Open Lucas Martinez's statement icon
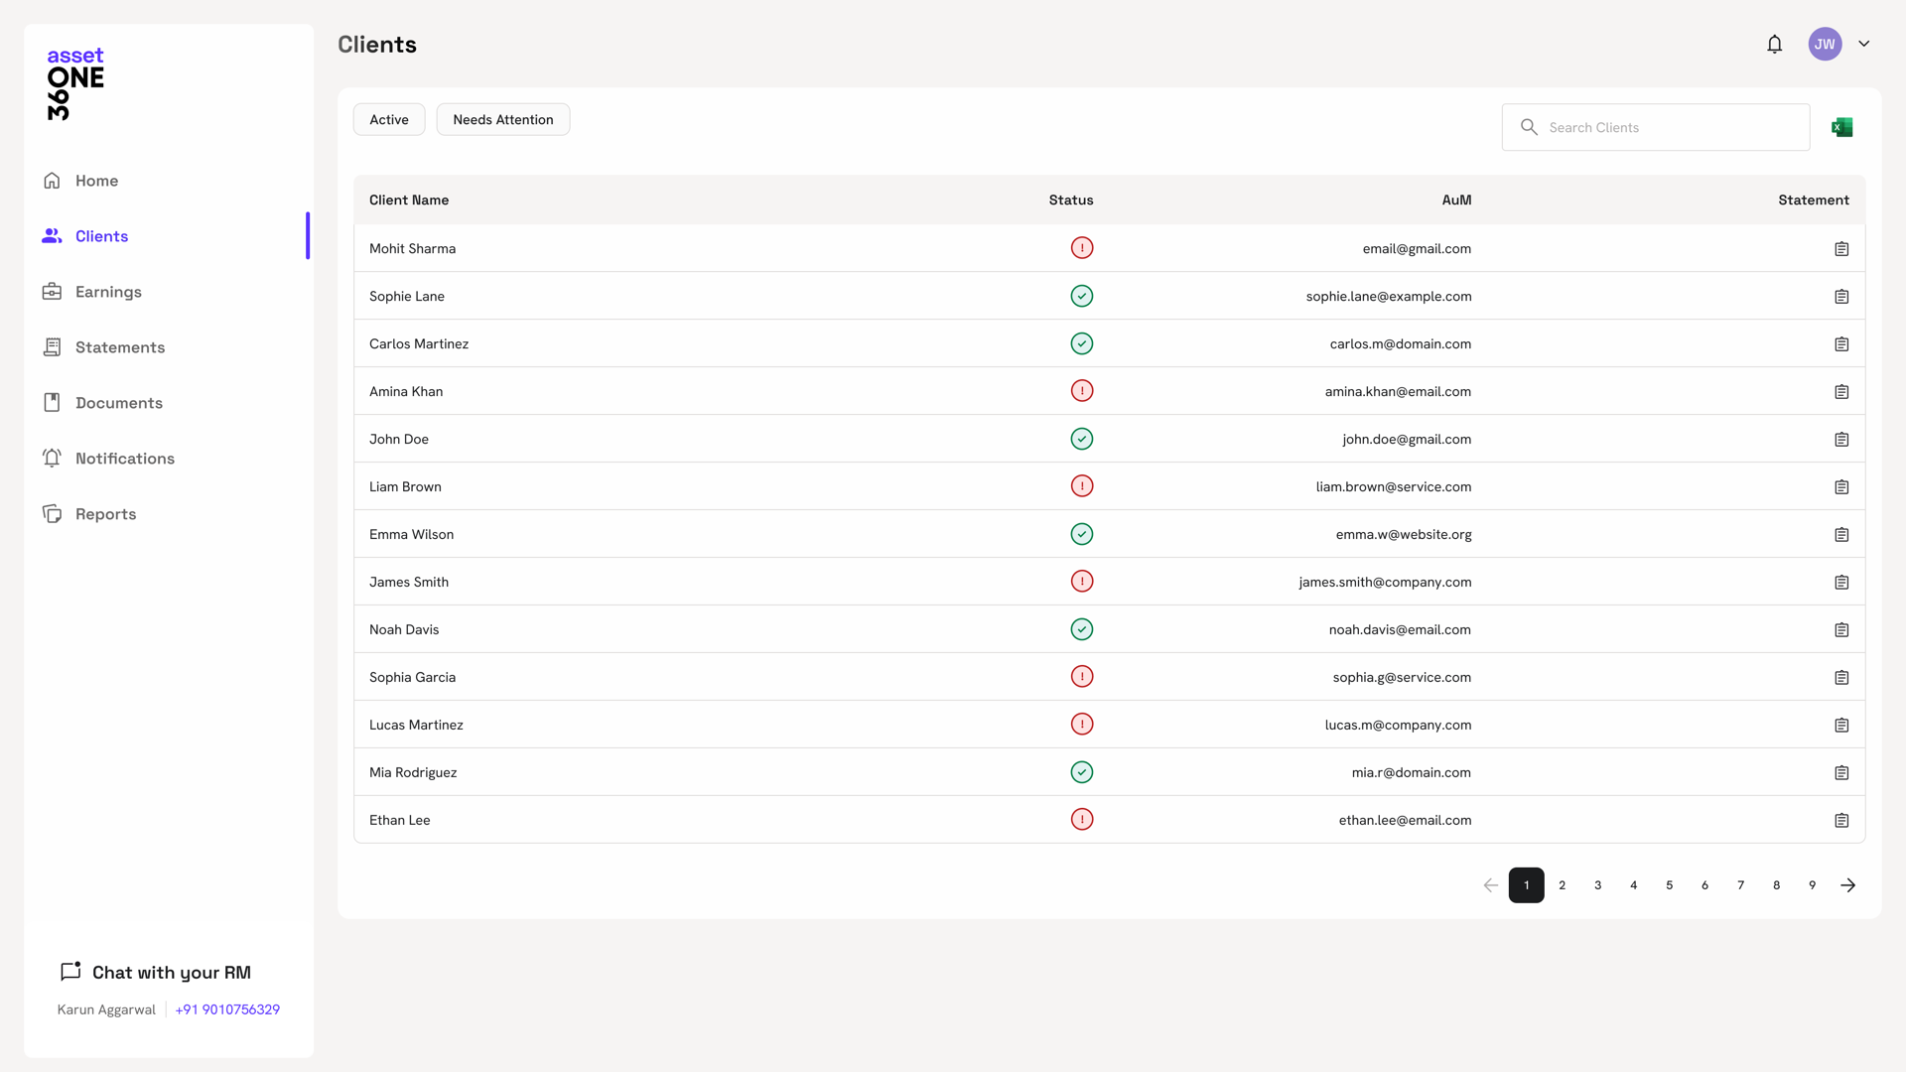The width and height of the screenshot is (1906, 1072). tap(1841, 725)
